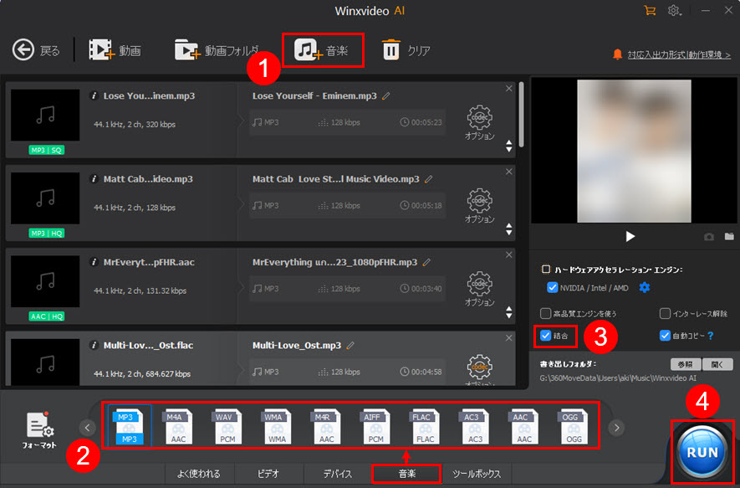Select M4A AAC output format

tap(178, 427)
